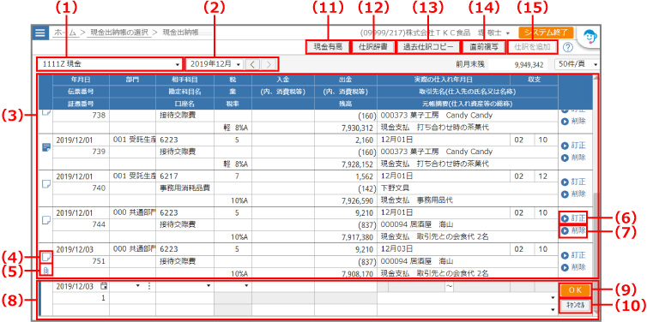Open 取引先名 dropdown in entry row
This screenshot has width=647, height=322.
tap(553, 298)
